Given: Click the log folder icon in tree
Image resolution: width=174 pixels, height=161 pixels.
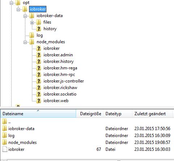Looking at the screenshot, I should (x=32, y=35).
